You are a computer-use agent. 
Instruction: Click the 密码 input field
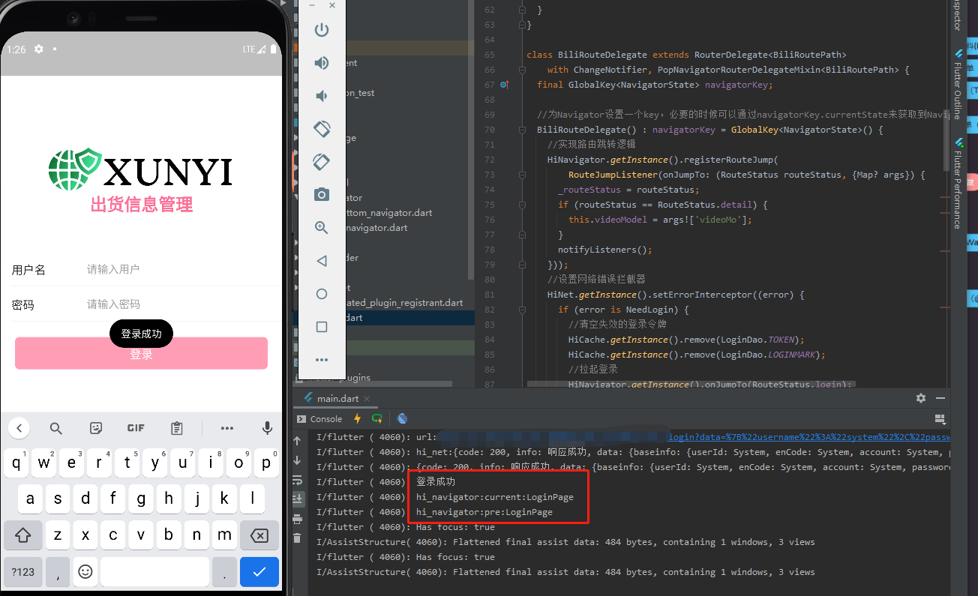point(180,304)
